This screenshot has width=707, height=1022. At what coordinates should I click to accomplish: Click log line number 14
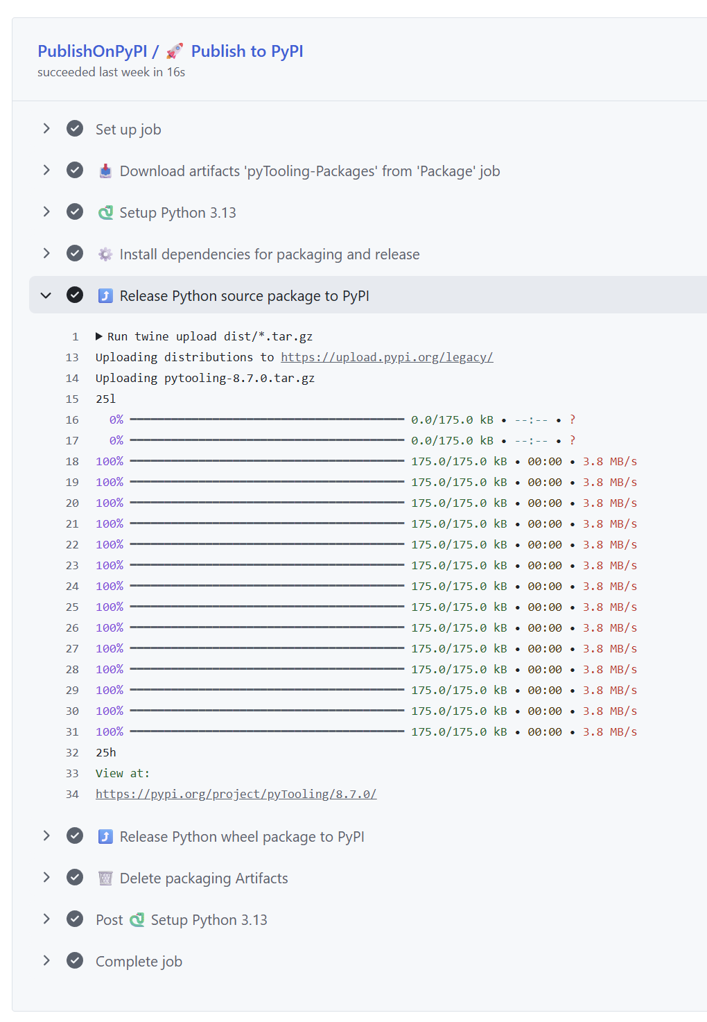(x=72, y=379)
